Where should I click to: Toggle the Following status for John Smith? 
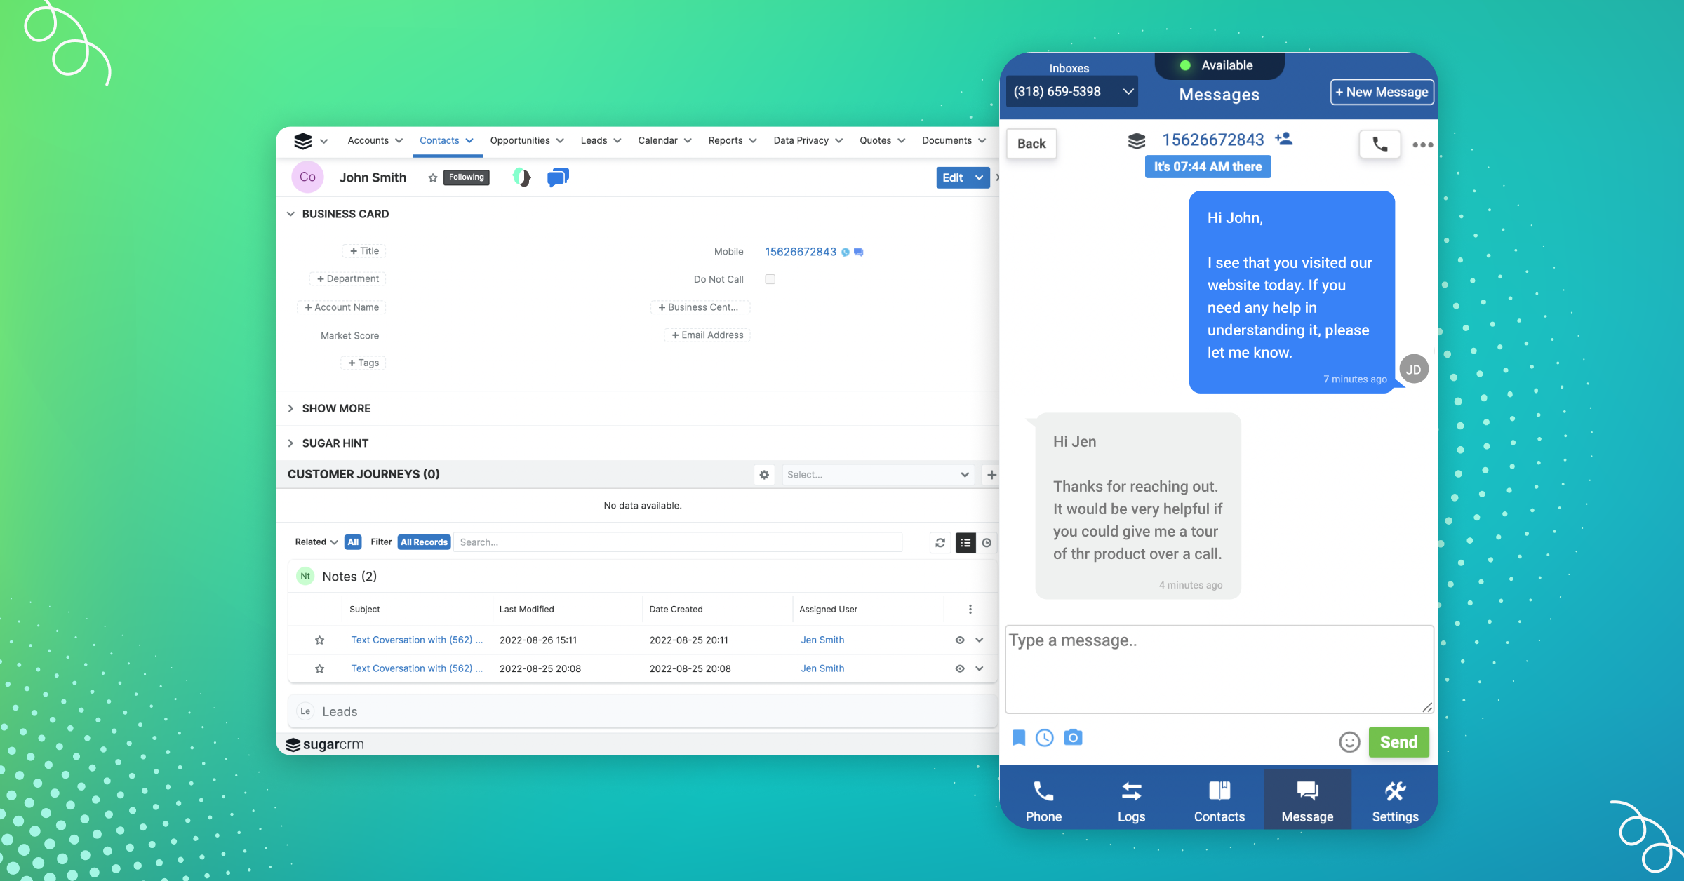tap(463, 177)
